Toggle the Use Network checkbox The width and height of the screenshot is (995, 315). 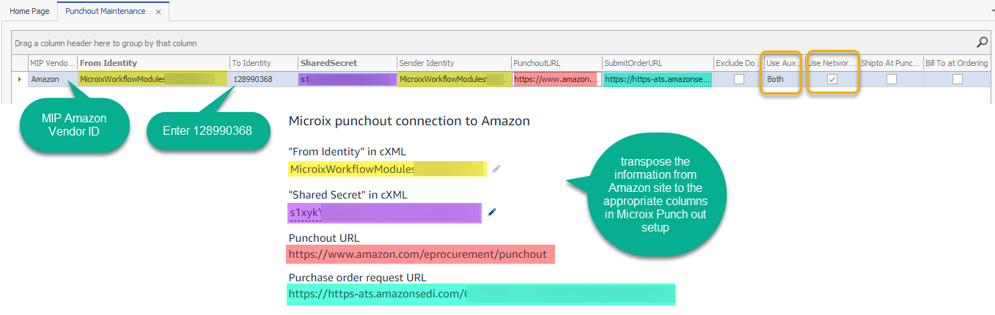832,79
